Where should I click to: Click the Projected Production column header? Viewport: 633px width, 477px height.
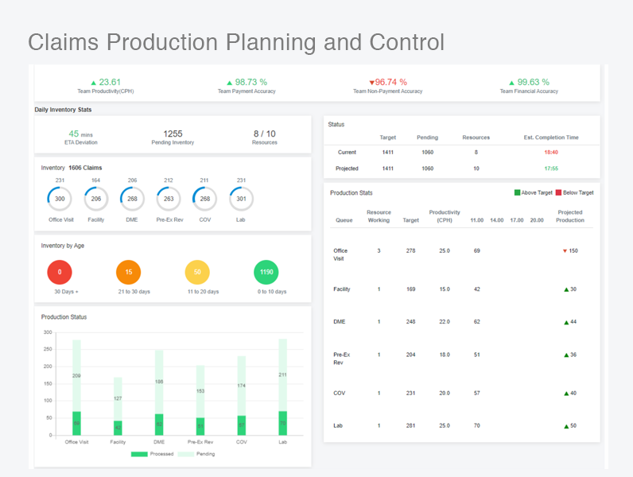pos(570,216)
